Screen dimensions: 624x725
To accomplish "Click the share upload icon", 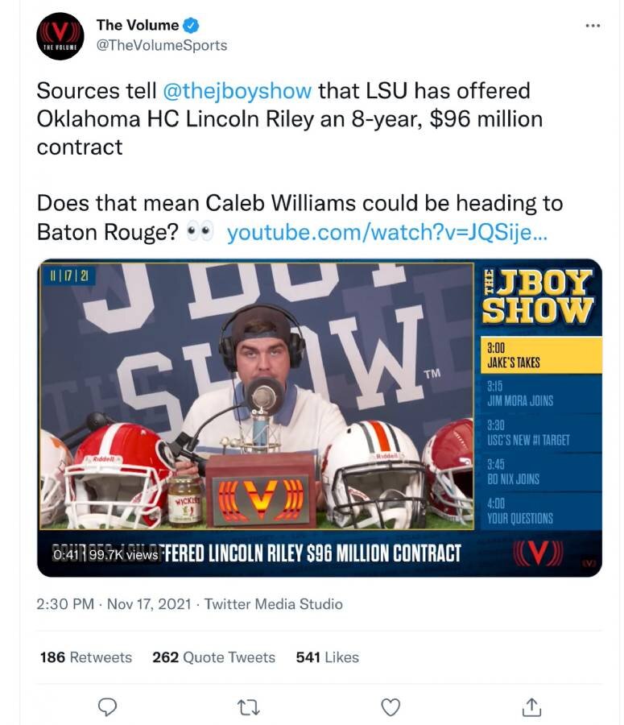I will coord(531,706).
